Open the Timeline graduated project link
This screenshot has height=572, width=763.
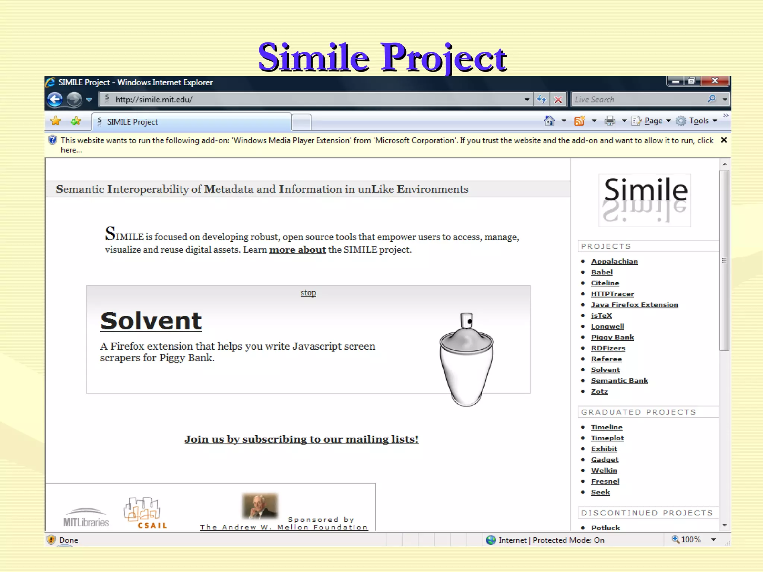(607, 427)
